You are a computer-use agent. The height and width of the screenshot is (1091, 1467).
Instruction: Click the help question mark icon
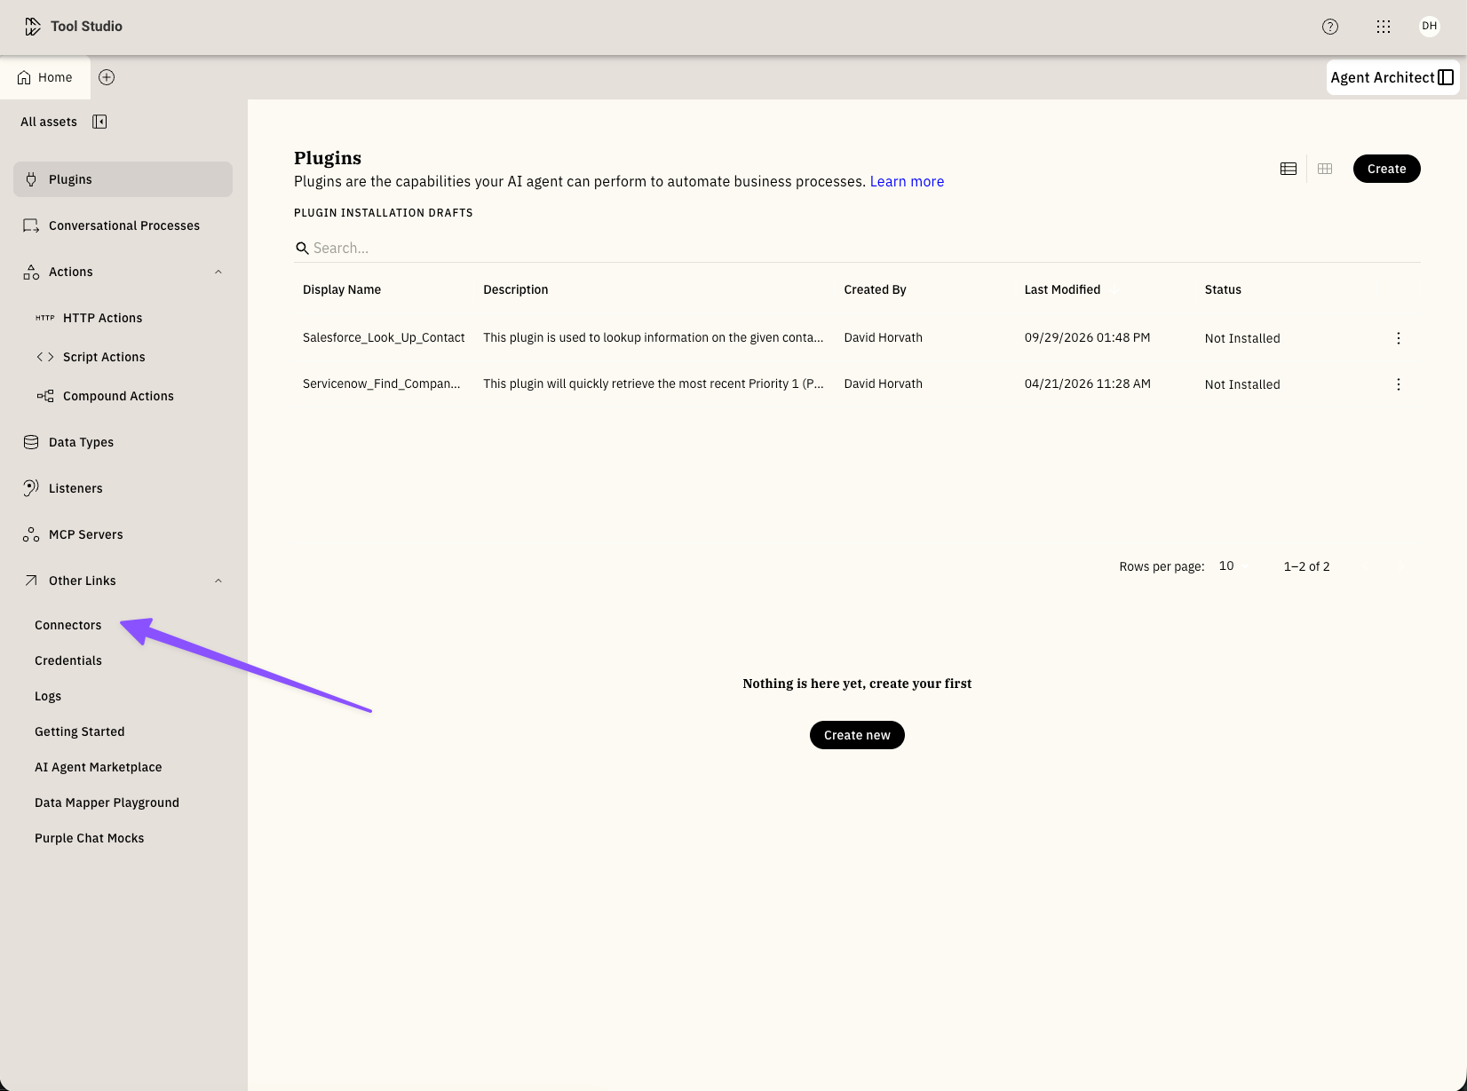1329,27
